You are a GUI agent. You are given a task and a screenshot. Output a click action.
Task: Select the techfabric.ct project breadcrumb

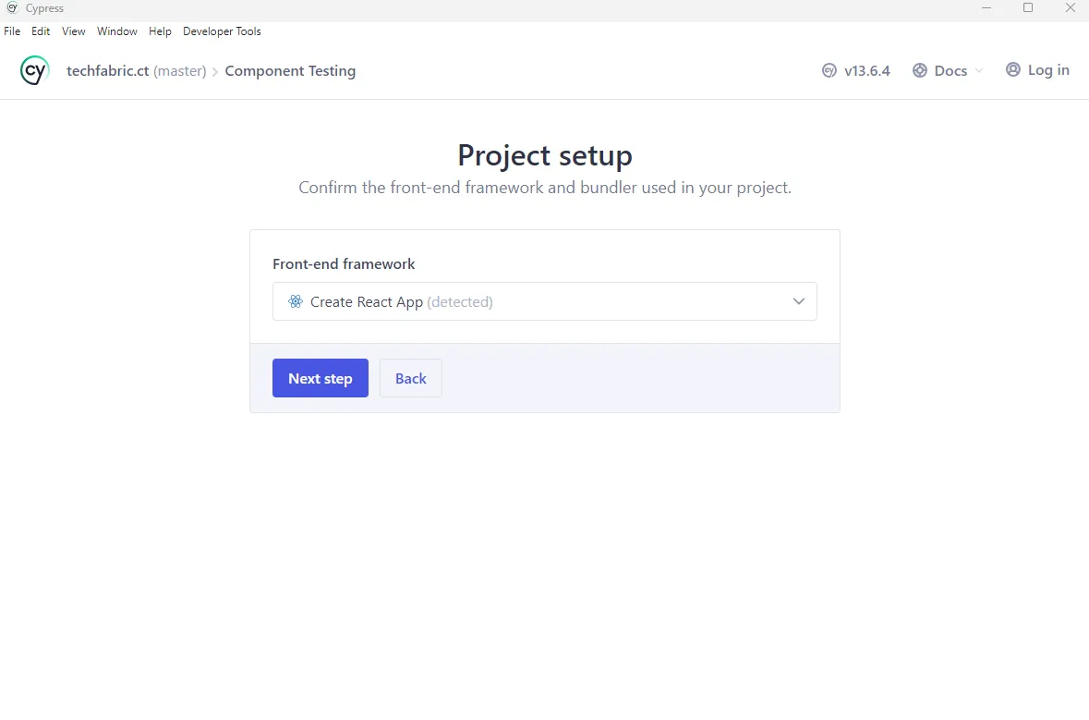pos(111,70)
